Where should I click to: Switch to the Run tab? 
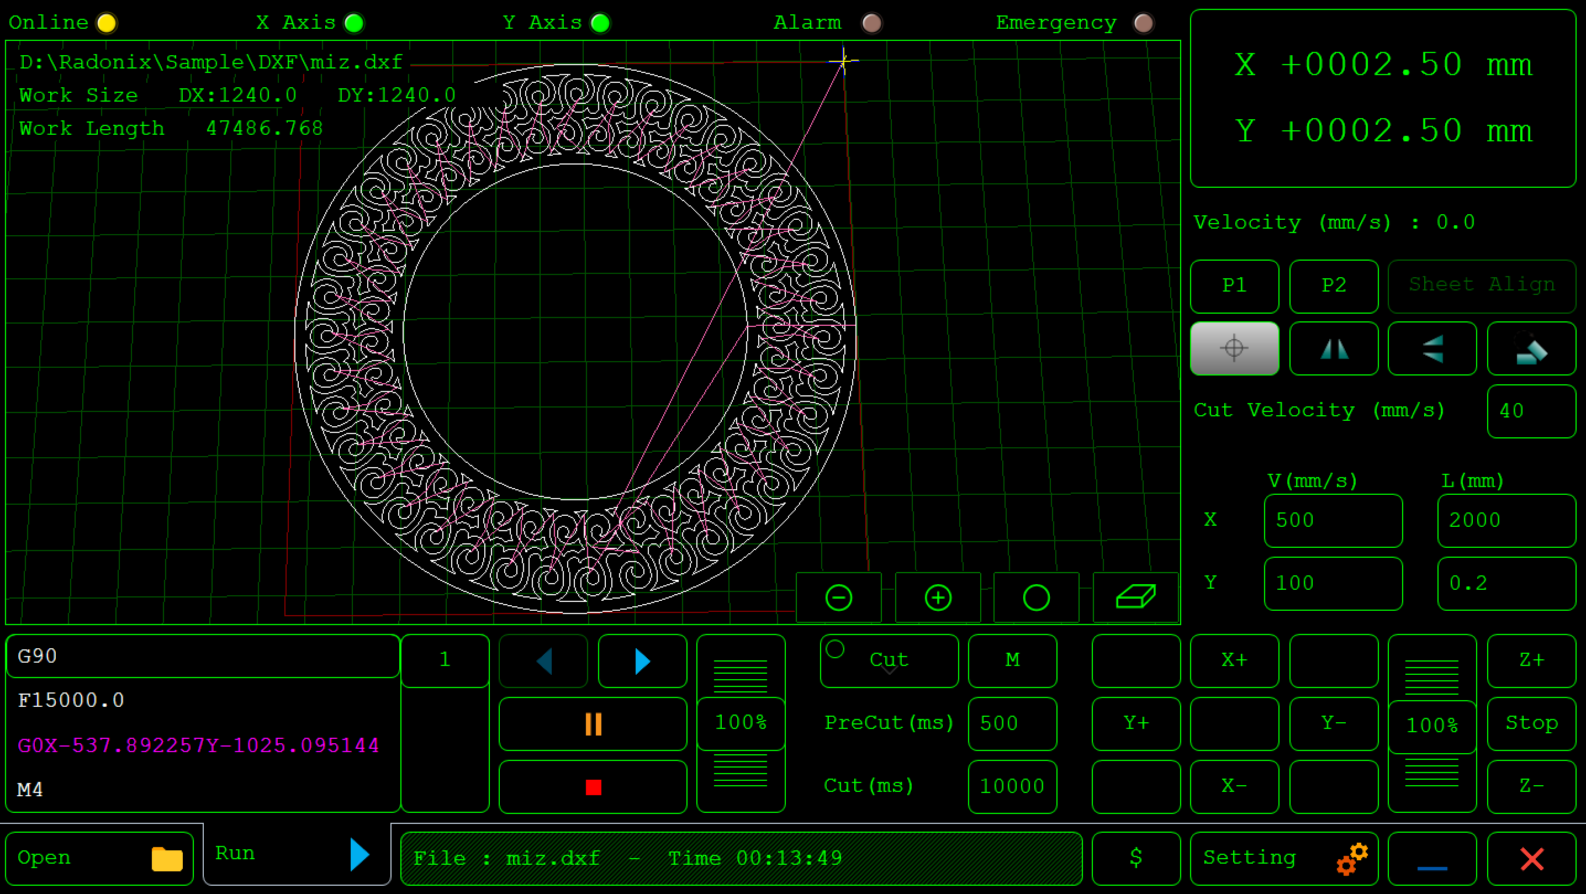[x=296, y=854]
